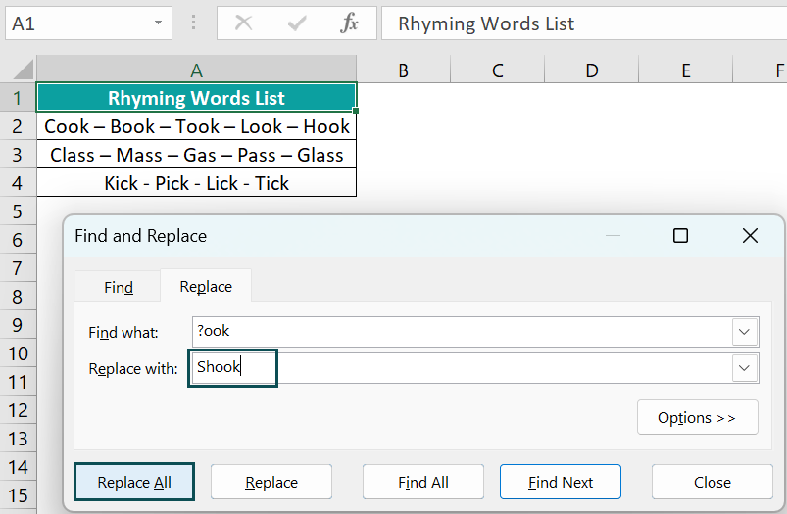Select row 10 header

(18, 353)
